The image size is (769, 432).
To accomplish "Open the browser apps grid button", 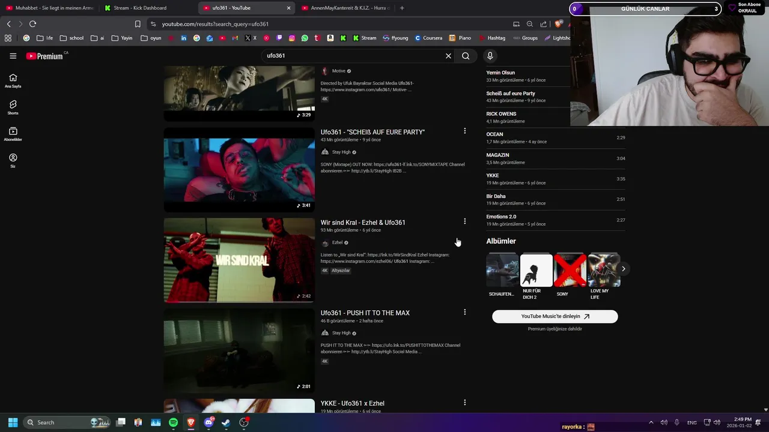I will pos(8,38).
